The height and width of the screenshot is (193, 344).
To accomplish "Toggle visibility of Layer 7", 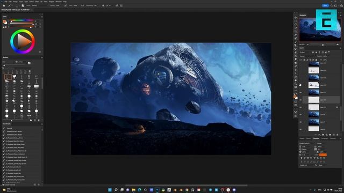I will (300, 122).
